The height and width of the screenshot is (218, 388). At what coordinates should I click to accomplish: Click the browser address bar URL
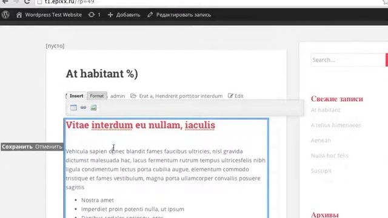pyautogui.click(x=69, y=2)
